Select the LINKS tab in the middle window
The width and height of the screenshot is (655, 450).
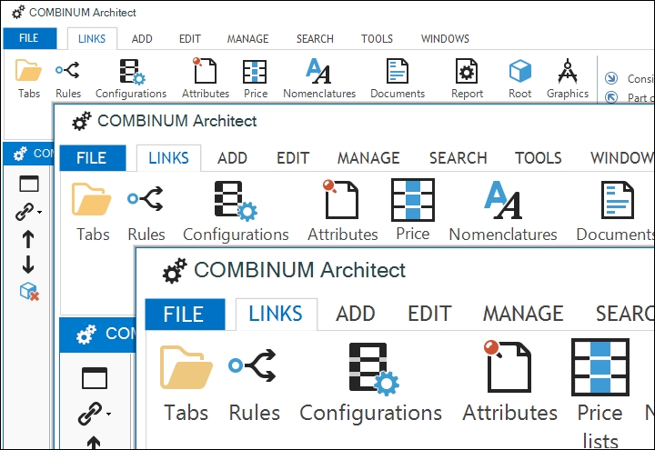[169, 158]
